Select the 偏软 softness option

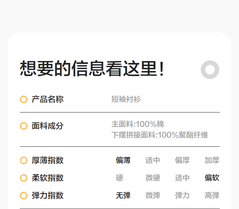tap(212, 178)
